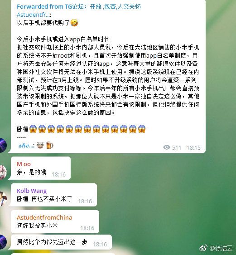
Task: Click the 18:15 timestamp on forwarded message
Action: pos(193,147)
